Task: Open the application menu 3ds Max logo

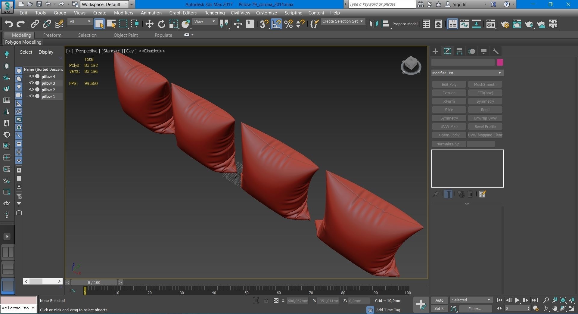Action: coord(7,7)
